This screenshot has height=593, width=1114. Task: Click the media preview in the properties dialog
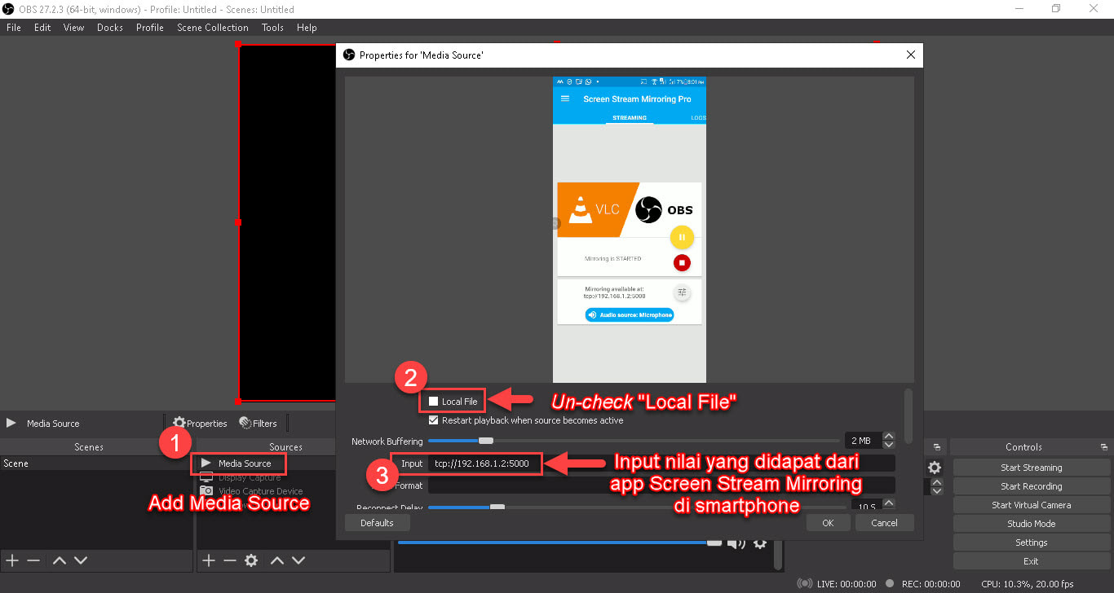630,230
